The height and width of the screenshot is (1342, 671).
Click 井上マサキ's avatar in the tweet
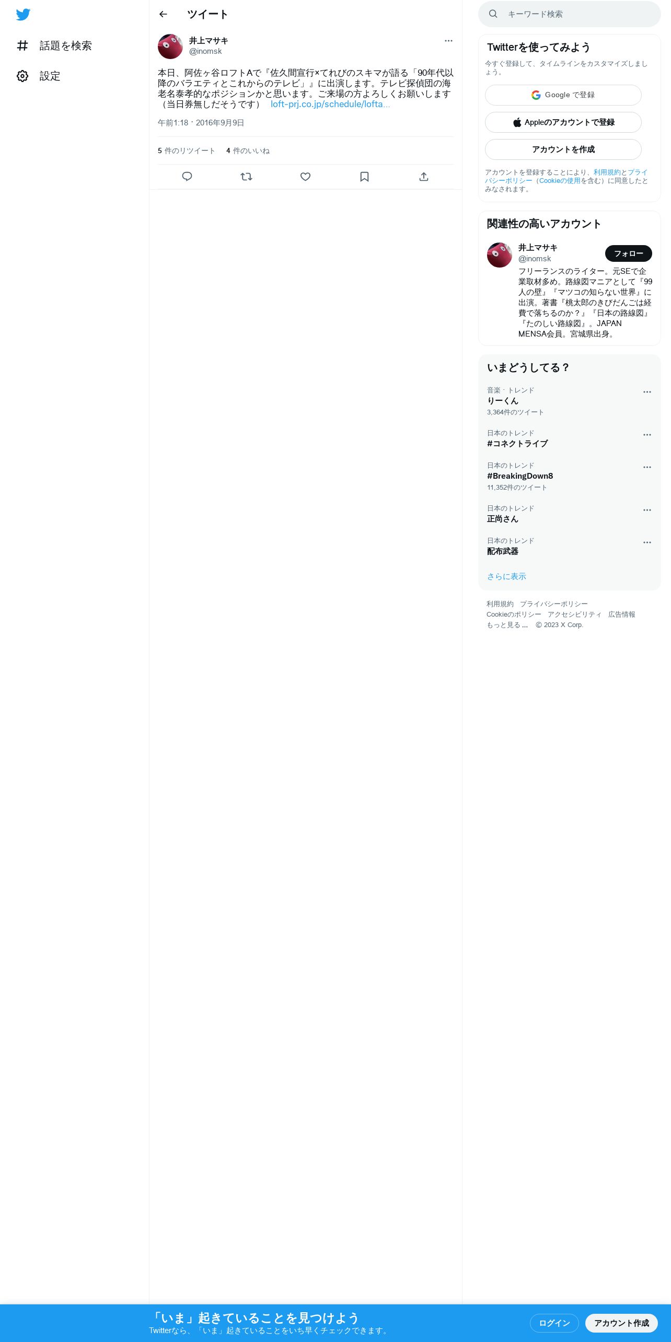tap(170, 47)
